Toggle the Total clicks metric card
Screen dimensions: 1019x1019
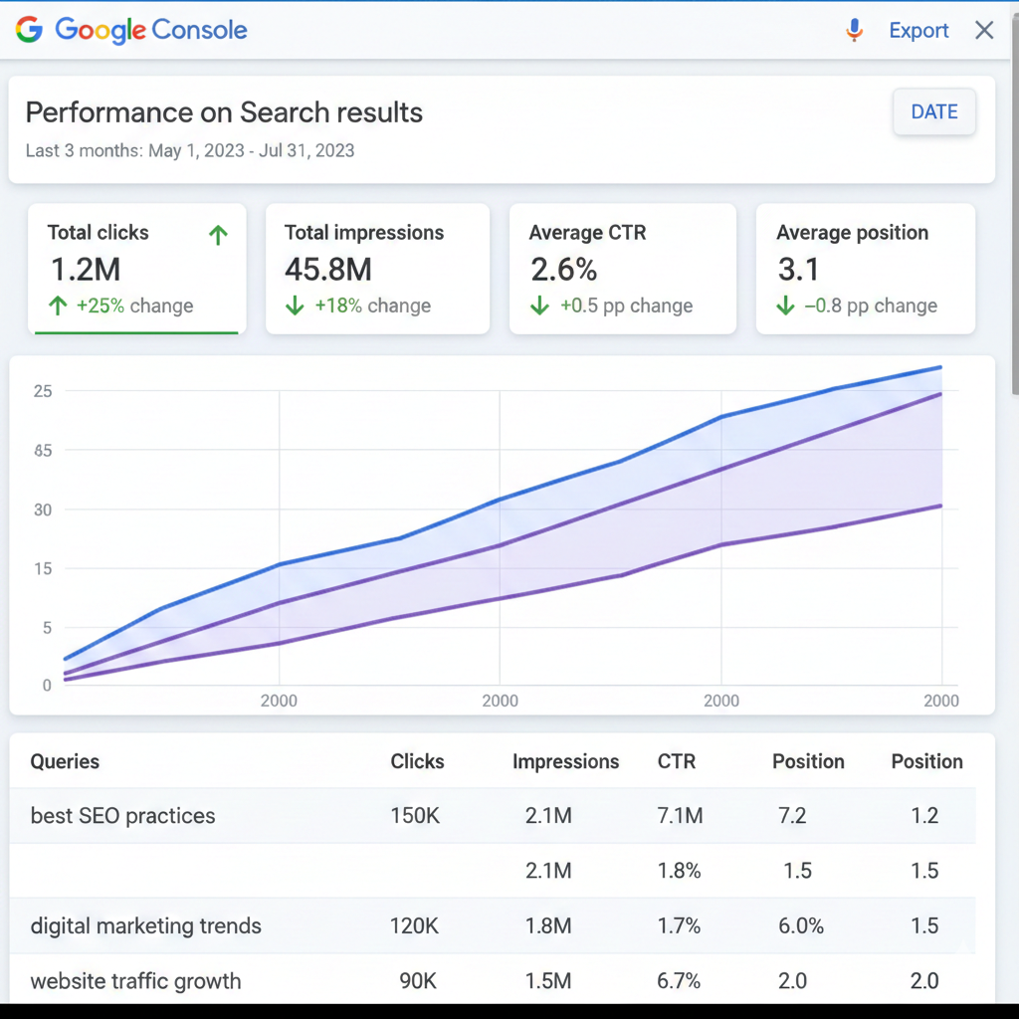(x=136, y=269)
